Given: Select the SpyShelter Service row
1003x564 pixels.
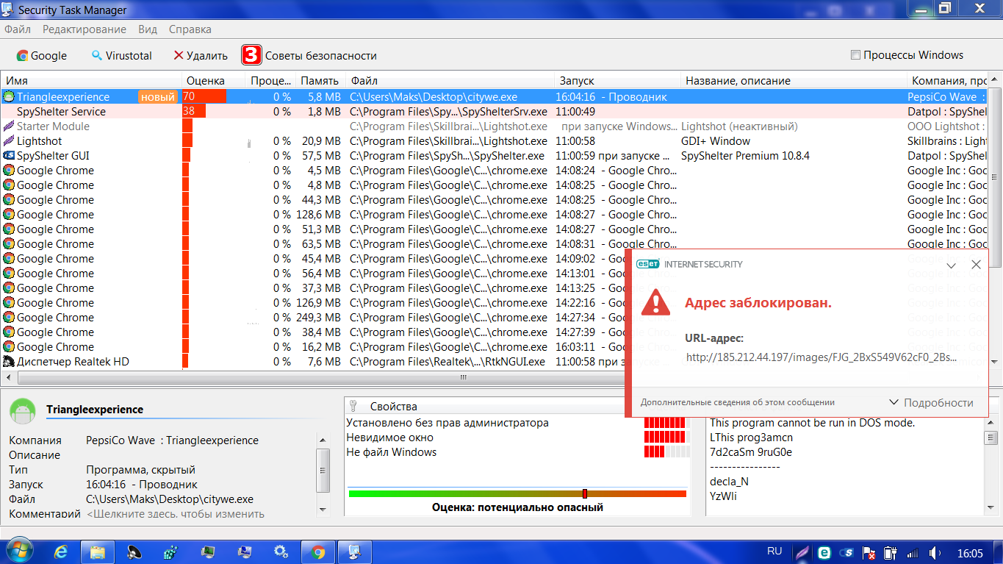Looking at the screenshot, I should (x=495, y=112).
